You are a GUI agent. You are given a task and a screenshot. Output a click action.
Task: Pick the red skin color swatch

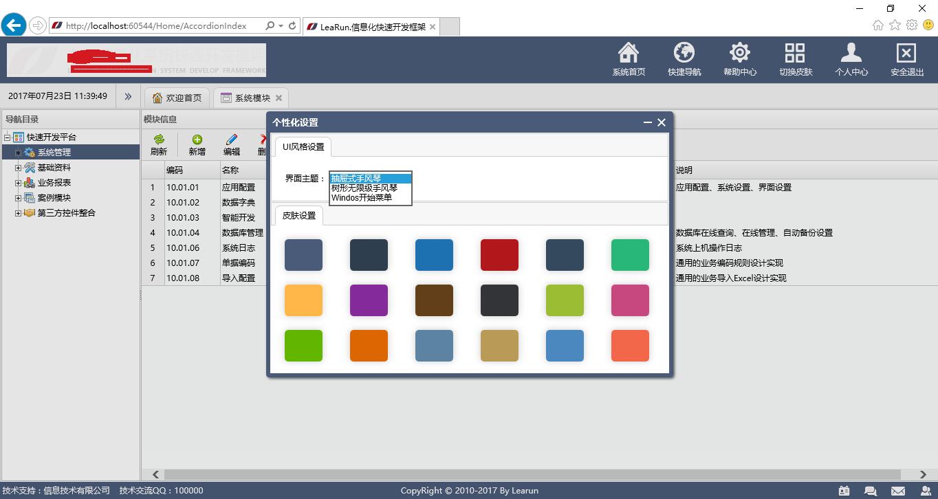click(499, 255)
